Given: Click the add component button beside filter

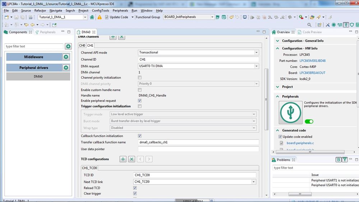Looking at the screenshot, I should click(68, 46).
